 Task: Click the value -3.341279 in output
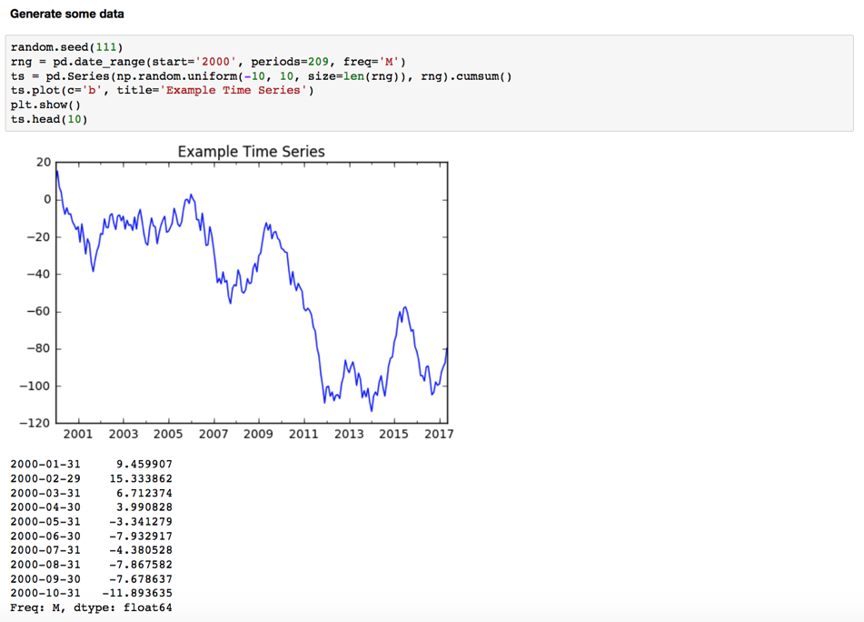141,522
